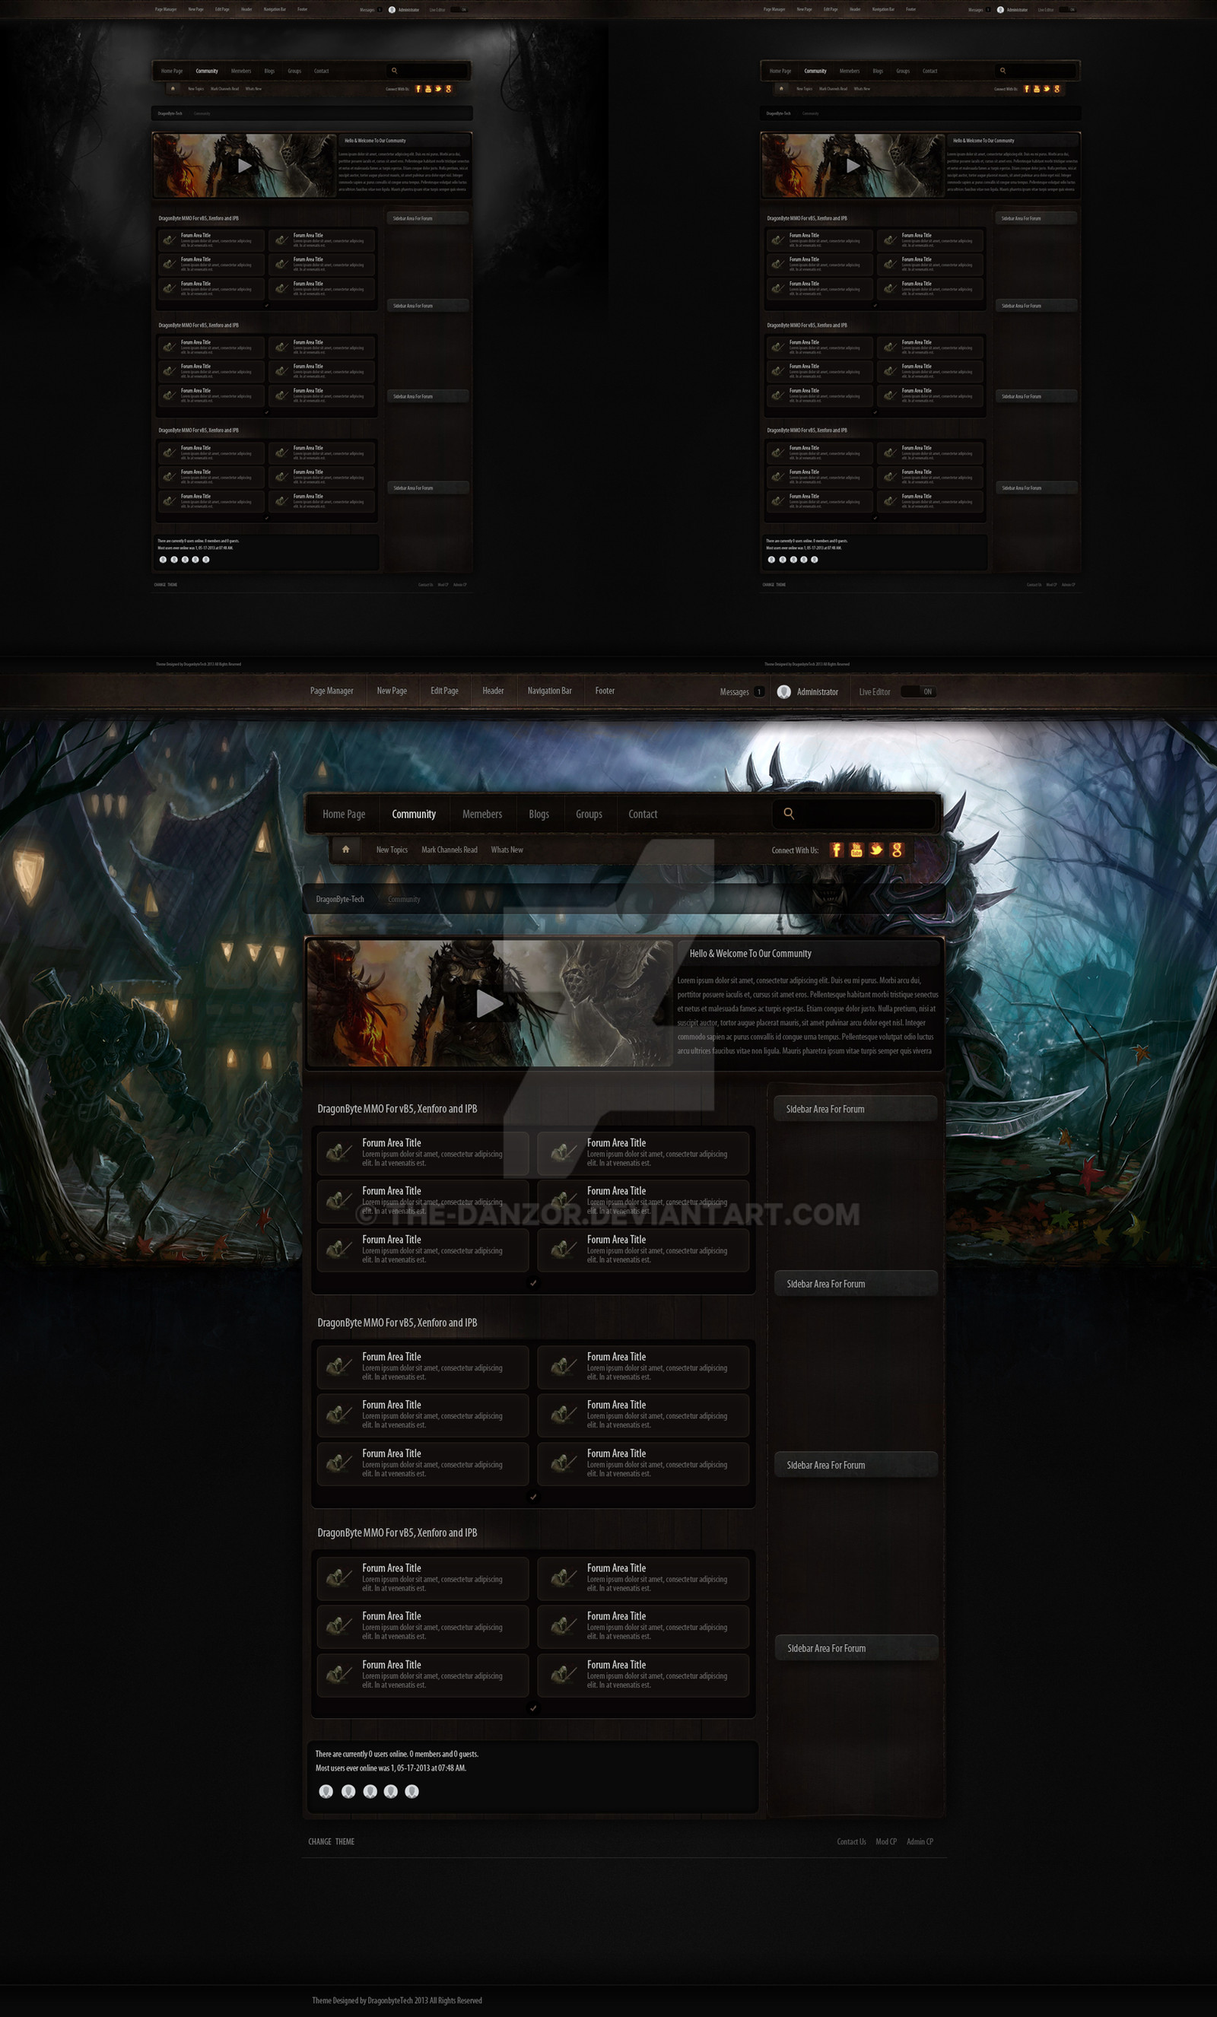Click the Community breadcrumb in large mockup
The width and height of the screenshot is (1217, 2017).
click(403, 899)
